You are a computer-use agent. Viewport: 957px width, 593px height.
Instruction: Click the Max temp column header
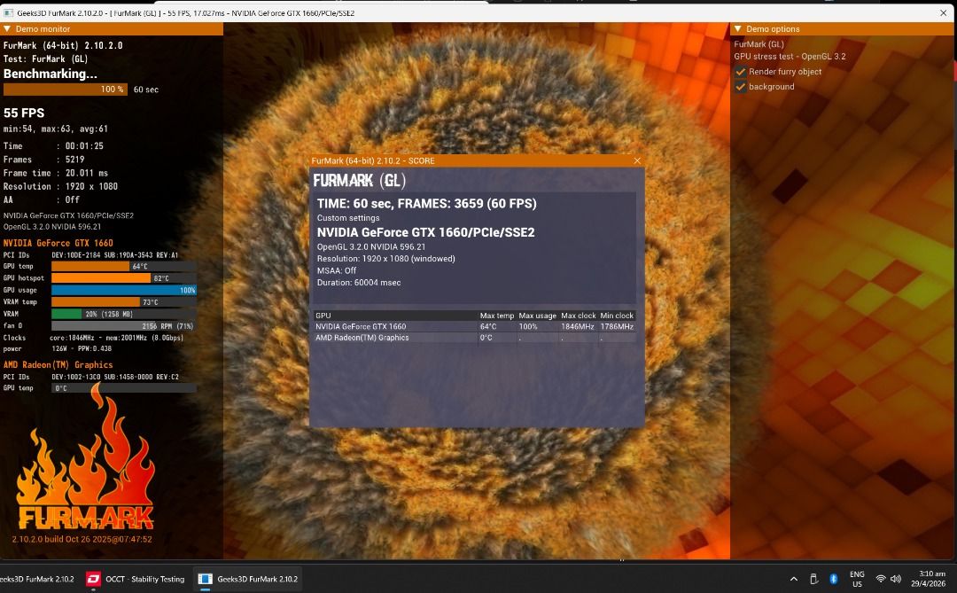[497, 316]
